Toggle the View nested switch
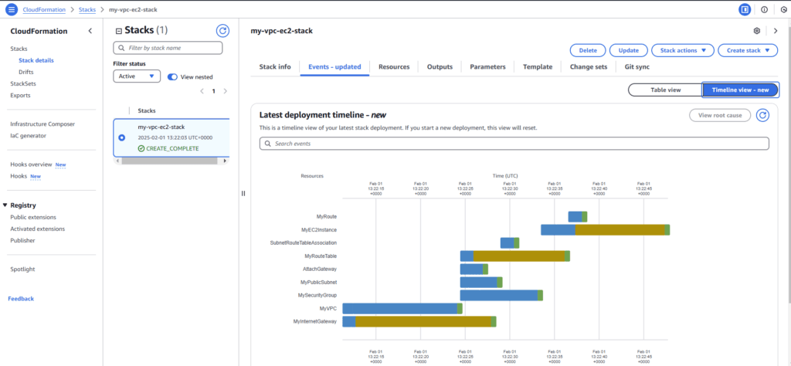 click(172, 77)
